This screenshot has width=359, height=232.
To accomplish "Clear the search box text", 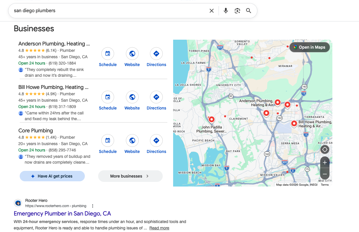I will coord(212,11).
